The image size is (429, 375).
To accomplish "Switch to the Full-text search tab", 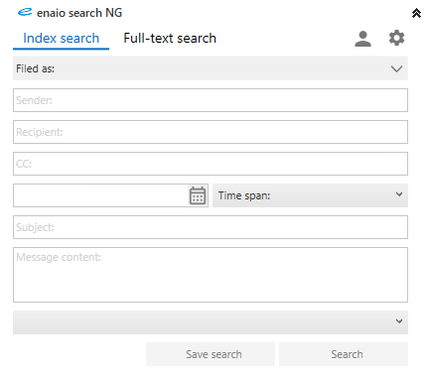I will coord(170,39).
